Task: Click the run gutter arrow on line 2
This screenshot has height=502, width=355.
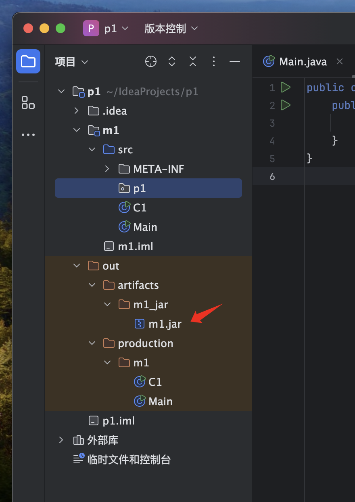Action: [286, 105]
